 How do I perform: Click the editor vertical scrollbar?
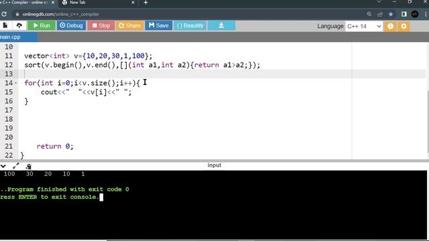click(x=428, y=122)
